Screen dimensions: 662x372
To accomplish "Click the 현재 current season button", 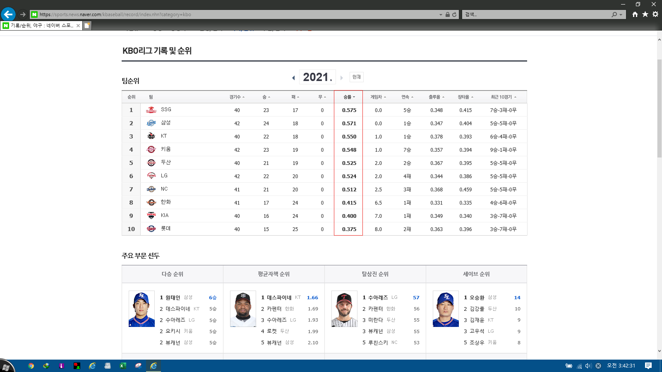I will pyautogui.click(x=357, y=77).
